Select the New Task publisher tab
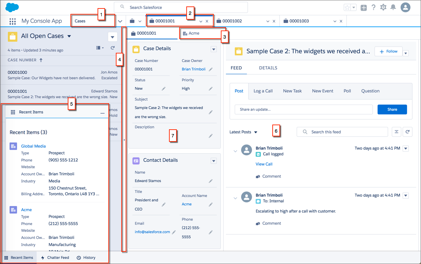 pyautogui.click(x=292, y=91)
